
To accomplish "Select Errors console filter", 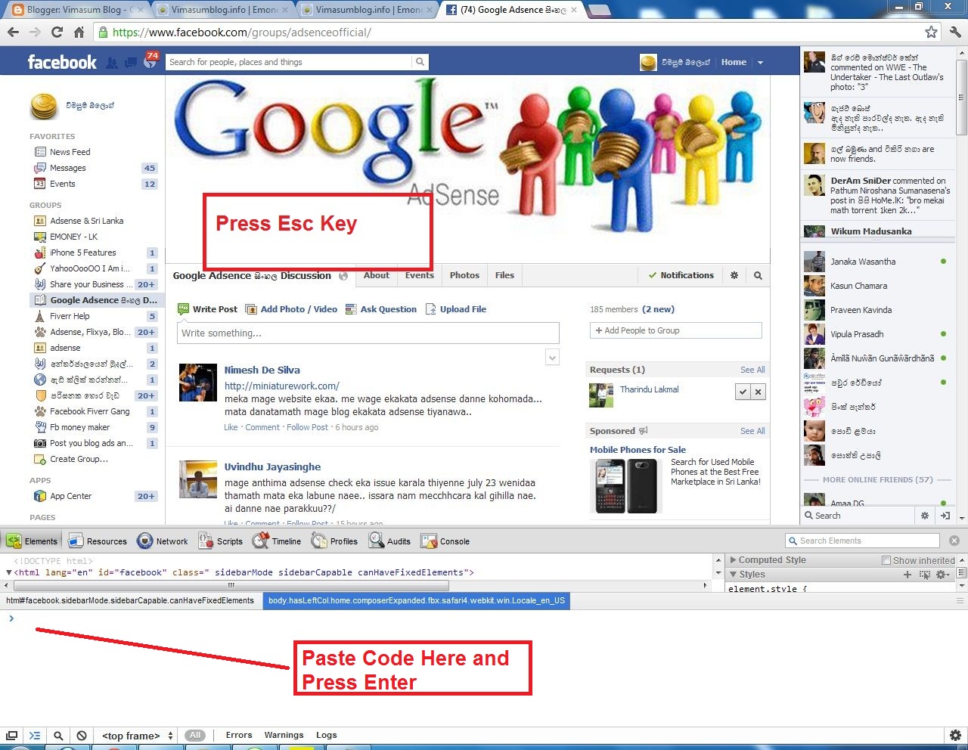I will [x=239, y=735].
